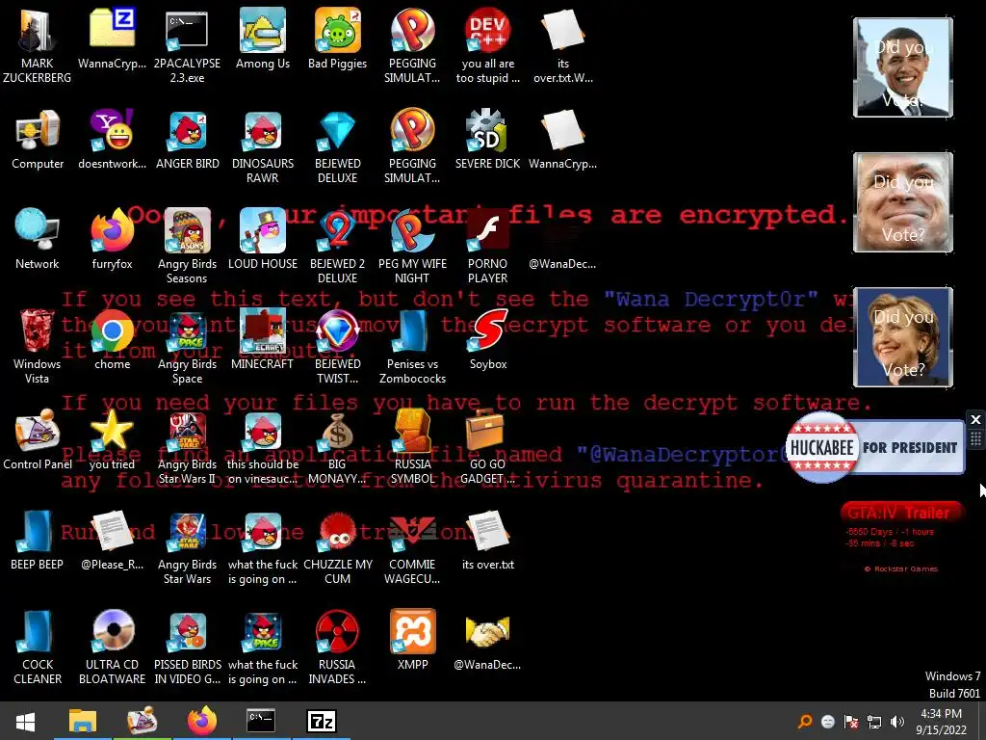Click the network tray icon

874,722
